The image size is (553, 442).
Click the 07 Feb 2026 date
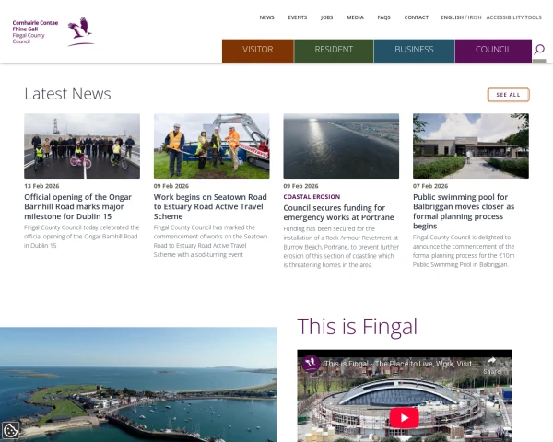click(430, 186)
